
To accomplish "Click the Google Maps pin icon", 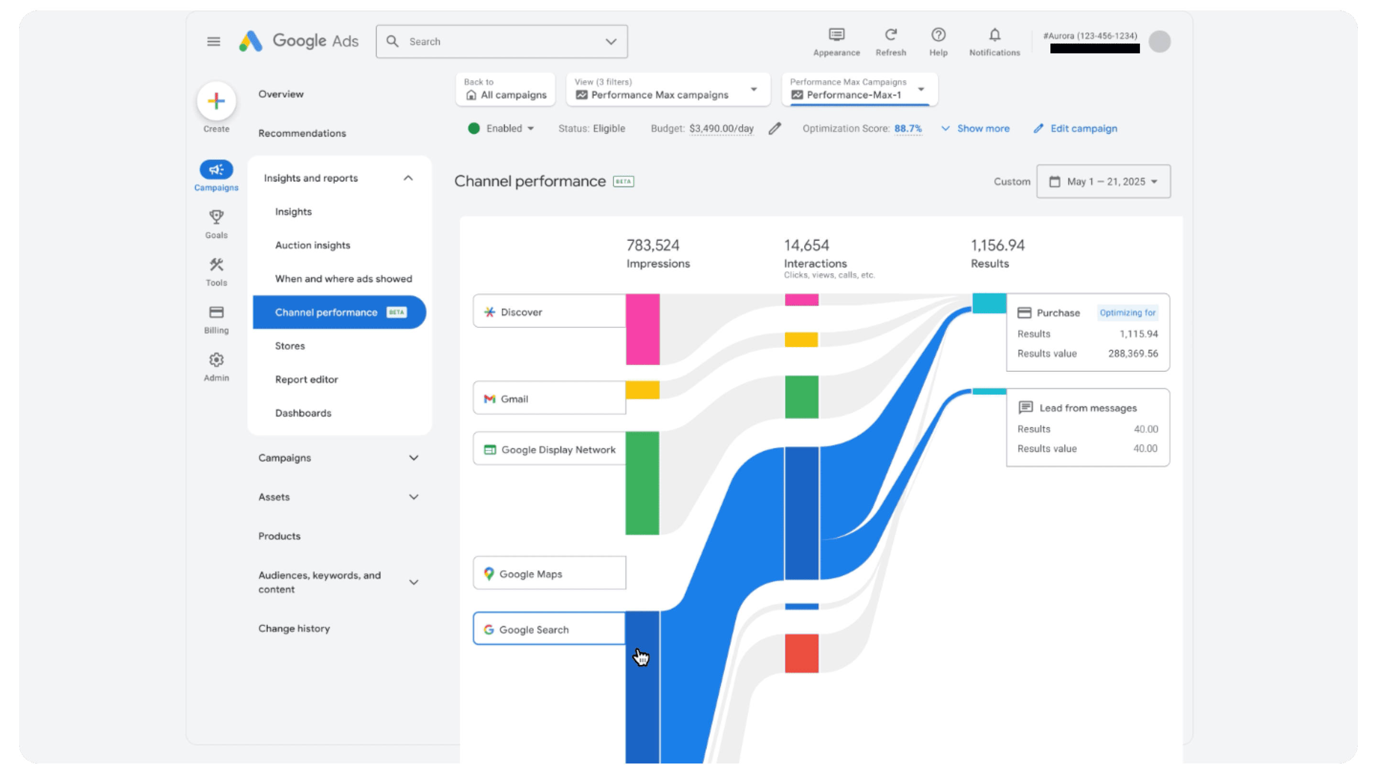I will tap(489, 574).
